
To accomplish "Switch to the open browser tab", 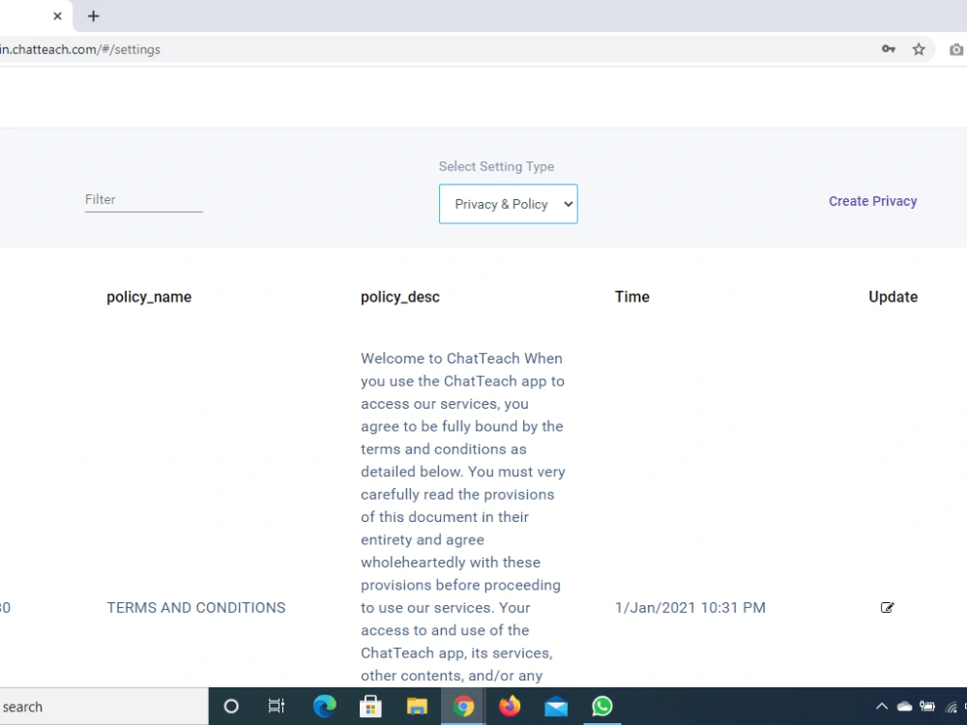I will pyautogui.click(x=29, y=15).
